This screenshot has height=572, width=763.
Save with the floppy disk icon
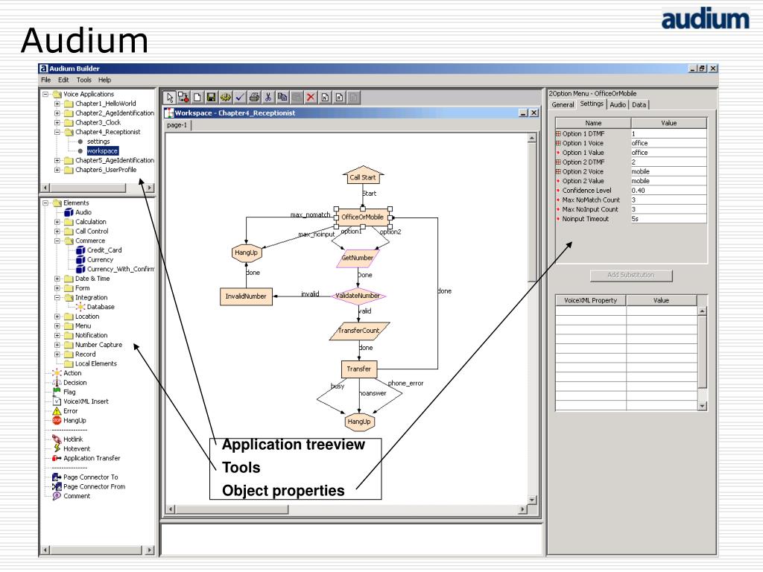tap(211, 98)
